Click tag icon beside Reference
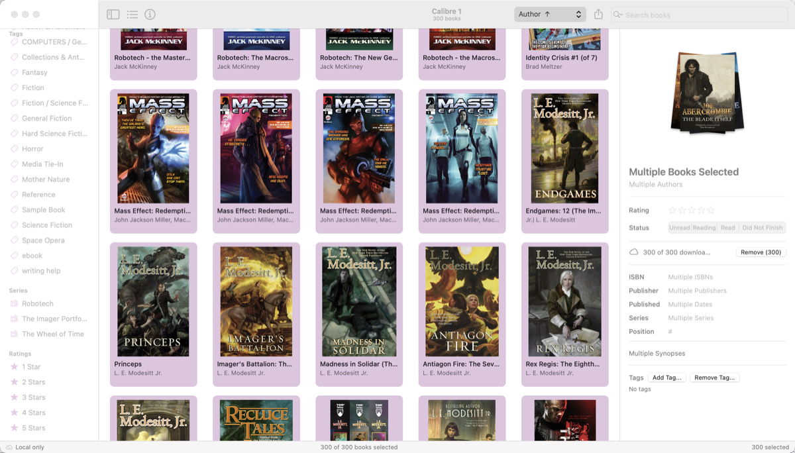 click(15, 195)
